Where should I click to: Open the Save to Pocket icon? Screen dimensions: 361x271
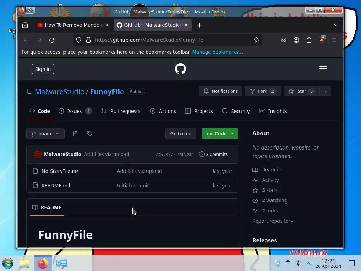coord(283,40)
